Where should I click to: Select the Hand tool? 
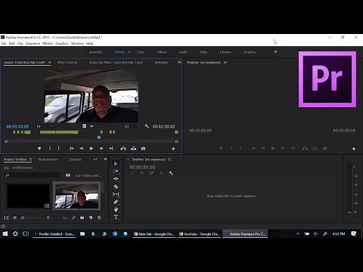pos(116,209)
